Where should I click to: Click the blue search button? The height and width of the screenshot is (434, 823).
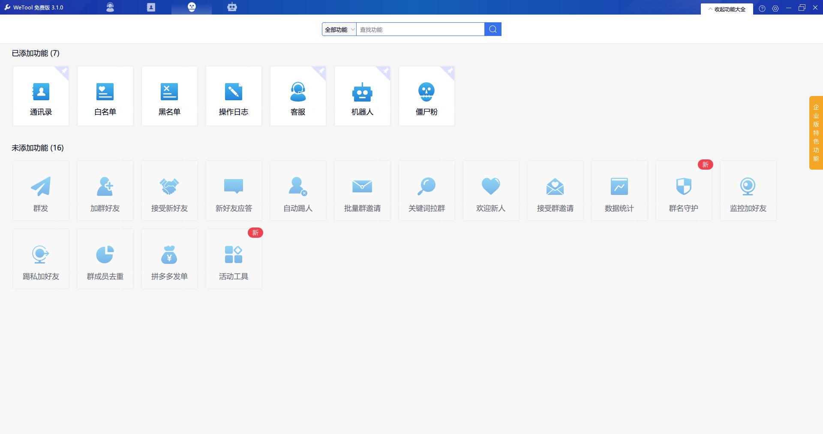pos(493,29)
